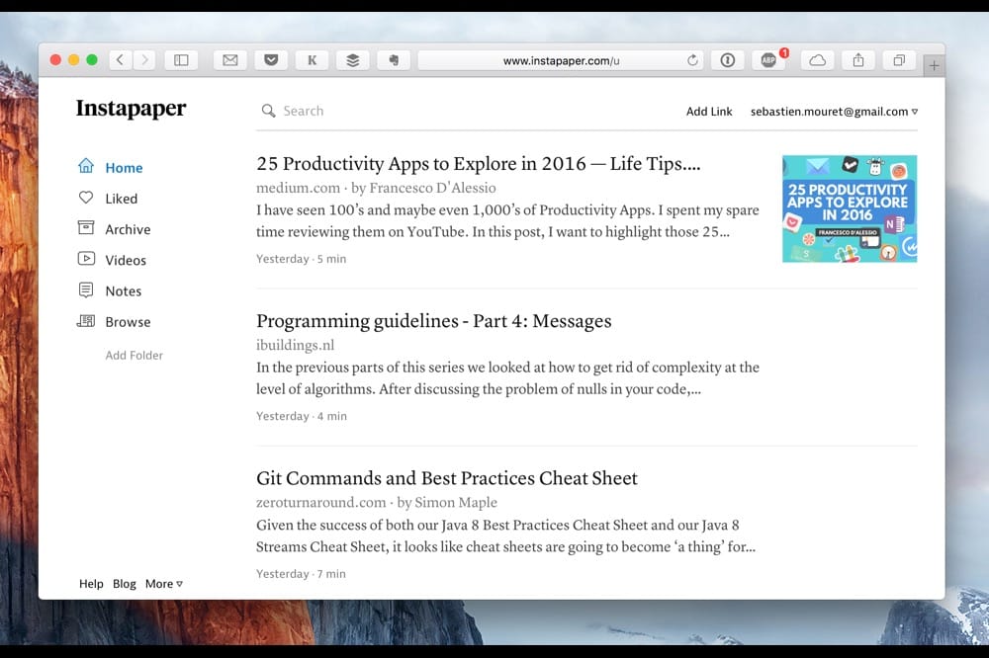Image resolution: width=989 pixels, height=658 pixels.
Task: Show all tabs with the tab overview icon
Action: 898,59
